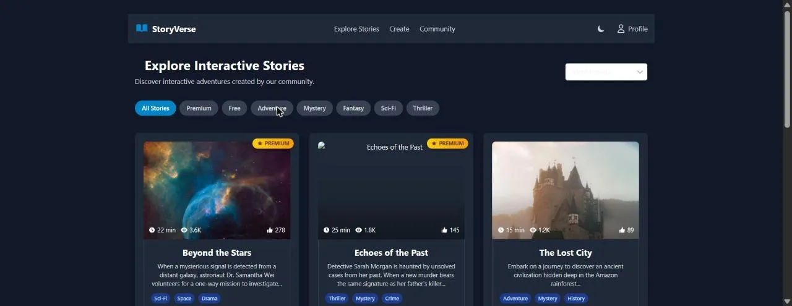Click the '15 min' duration text

tap(515, 230)
